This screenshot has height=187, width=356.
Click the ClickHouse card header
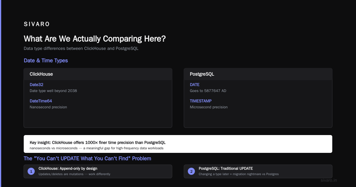click(x=98, y=74)
